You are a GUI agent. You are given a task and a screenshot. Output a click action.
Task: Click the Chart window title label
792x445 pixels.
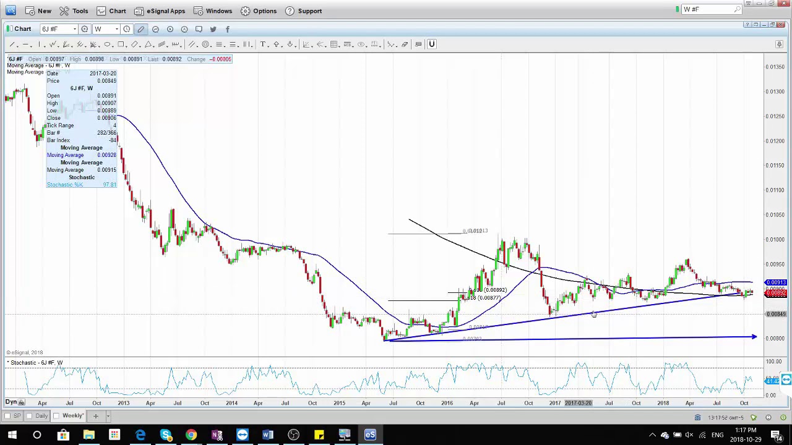click(23, 29)
